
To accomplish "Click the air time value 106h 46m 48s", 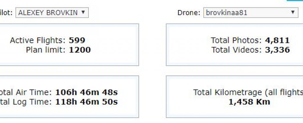I will click(86, 93).
